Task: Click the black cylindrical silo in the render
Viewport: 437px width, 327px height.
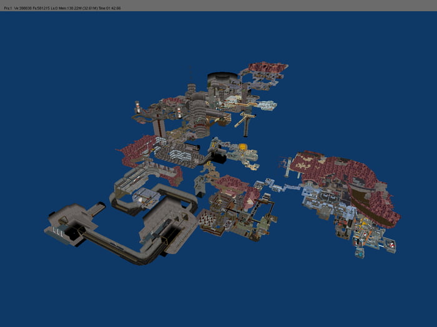Action: click(222, 78)
